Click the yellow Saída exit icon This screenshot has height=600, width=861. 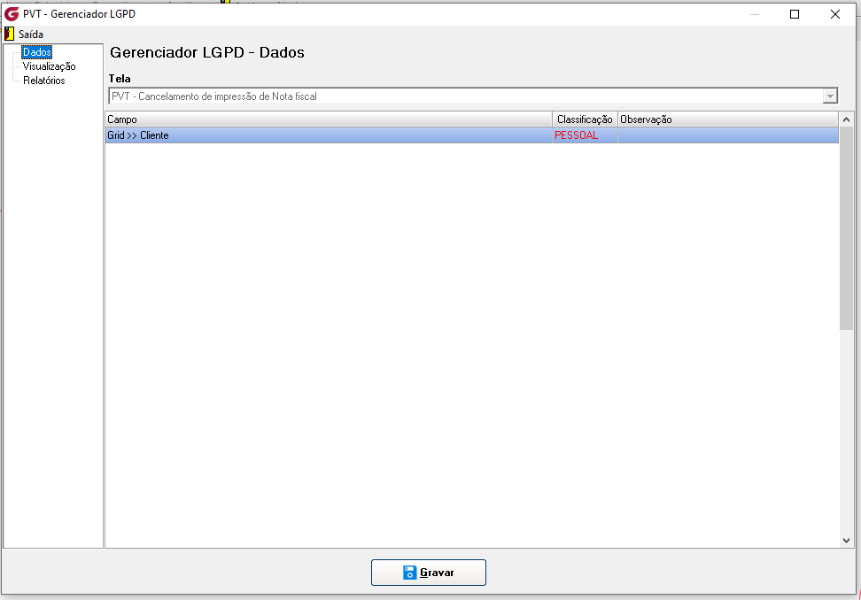9,34
